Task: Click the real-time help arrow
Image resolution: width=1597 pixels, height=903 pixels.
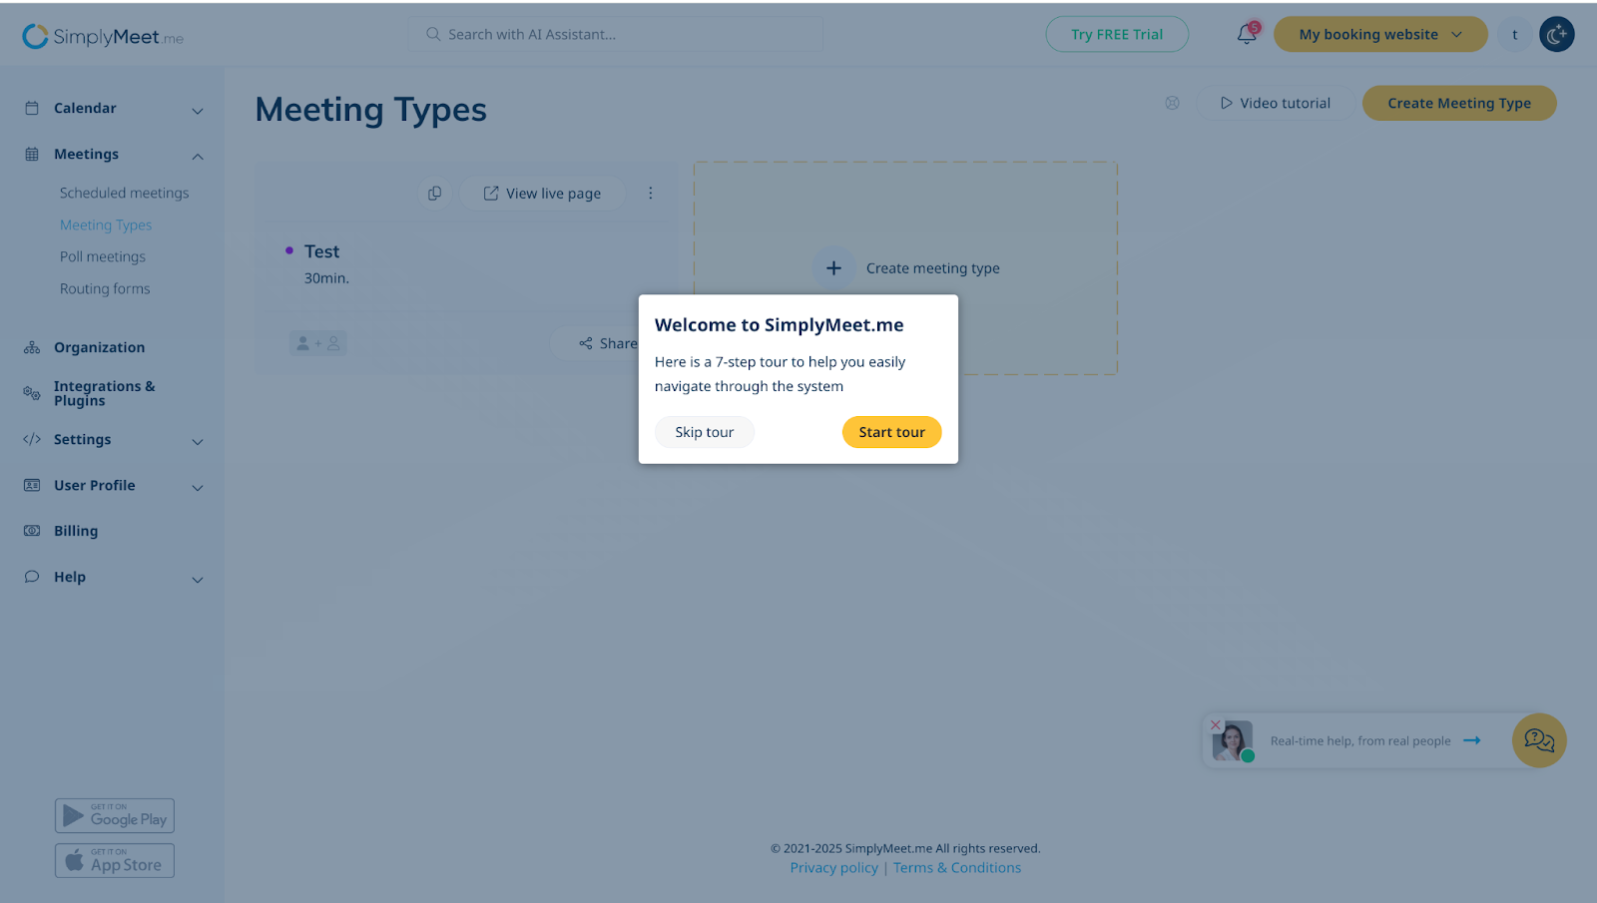Action: click(x=1472, y=740)
